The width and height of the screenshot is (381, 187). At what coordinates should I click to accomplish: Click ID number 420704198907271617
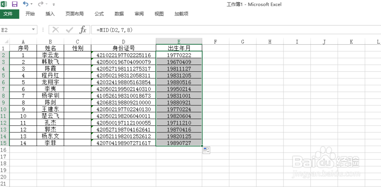tap(124, 143)
